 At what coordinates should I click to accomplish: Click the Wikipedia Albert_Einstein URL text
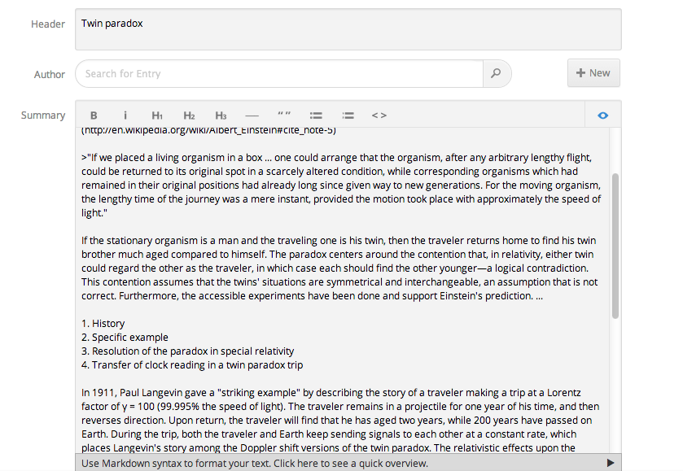(x=208, y=130)
